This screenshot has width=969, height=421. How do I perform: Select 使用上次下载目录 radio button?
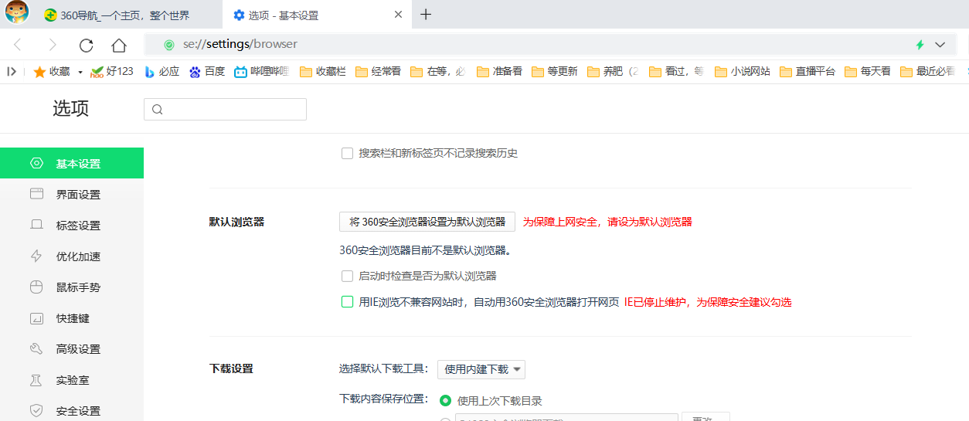(445, 401)
